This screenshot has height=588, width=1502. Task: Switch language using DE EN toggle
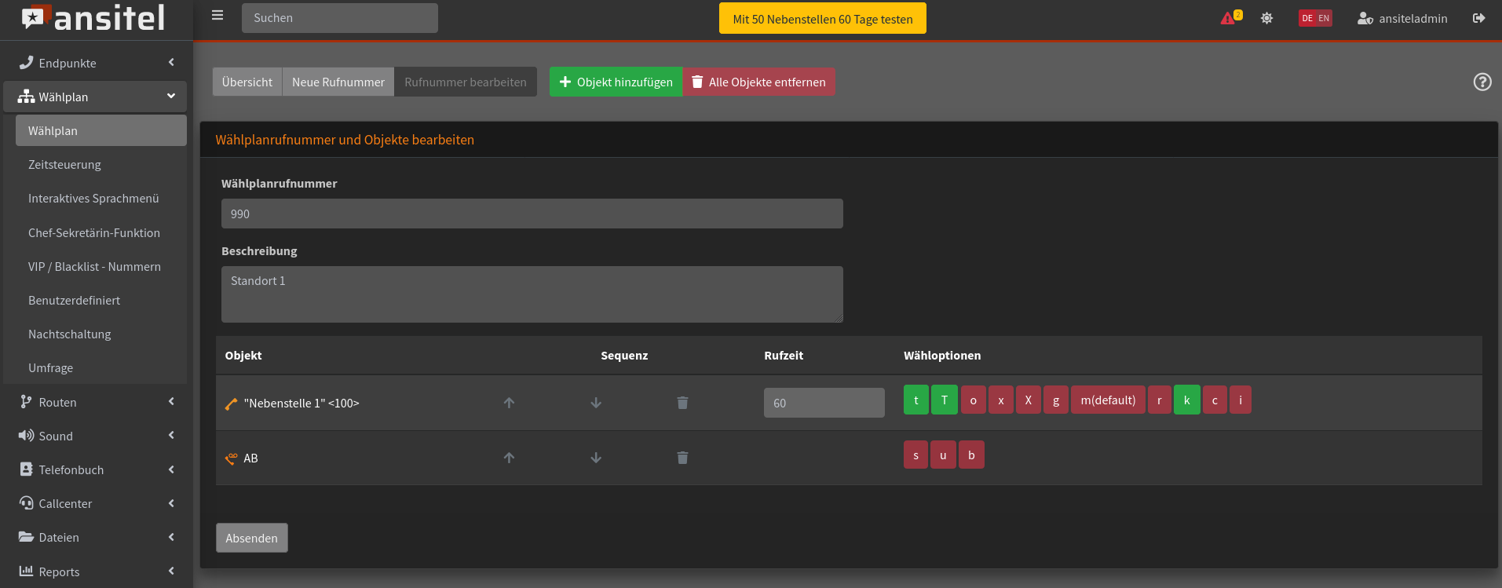1315,18
